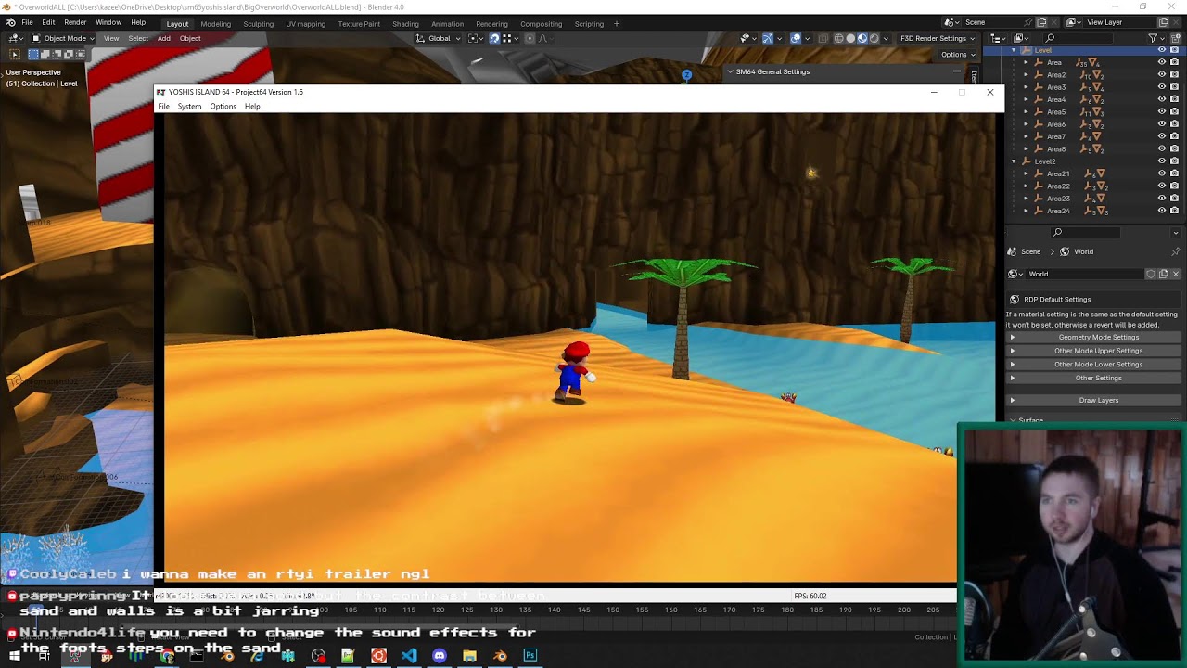This screenshot has width=1187, height=668.
Task: Open Blender File menu
Action: point(28,22)
